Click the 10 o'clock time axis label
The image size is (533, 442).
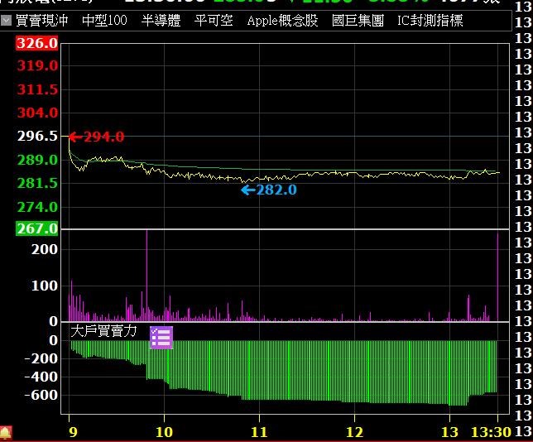pos(164,432)
